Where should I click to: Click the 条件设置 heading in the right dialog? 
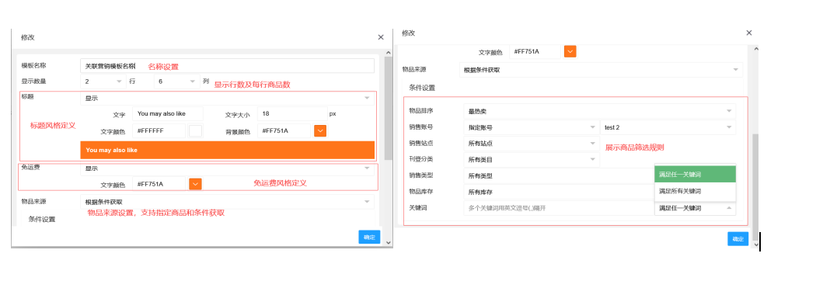tap(422, 88)
